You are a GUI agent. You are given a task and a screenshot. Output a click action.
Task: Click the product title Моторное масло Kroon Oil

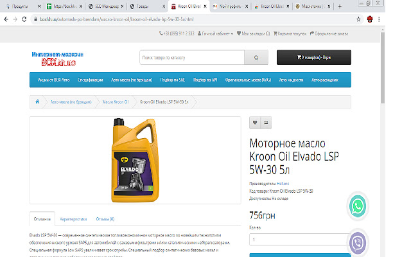pos(294,157)
